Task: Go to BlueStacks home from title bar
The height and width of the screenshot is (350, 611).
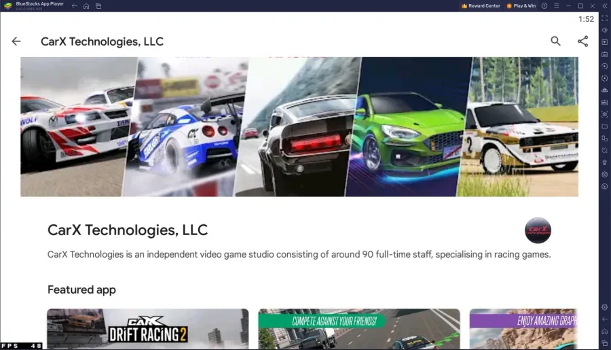Action: coord(86,6)
